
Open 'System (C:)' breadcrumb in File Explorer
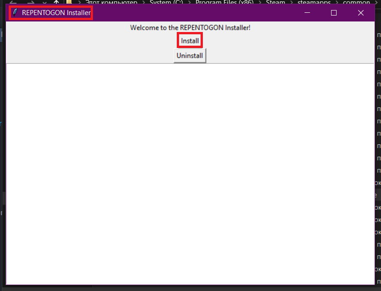(166, 2)
